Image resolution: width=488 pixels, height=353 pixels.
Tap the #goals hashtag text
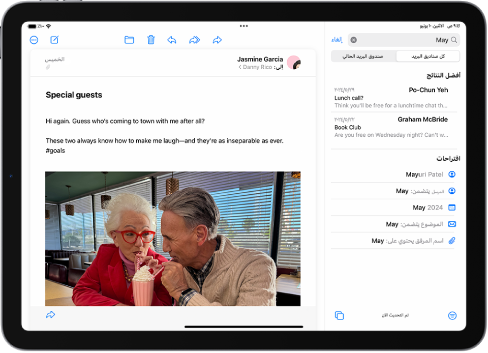tap(55, 151)
